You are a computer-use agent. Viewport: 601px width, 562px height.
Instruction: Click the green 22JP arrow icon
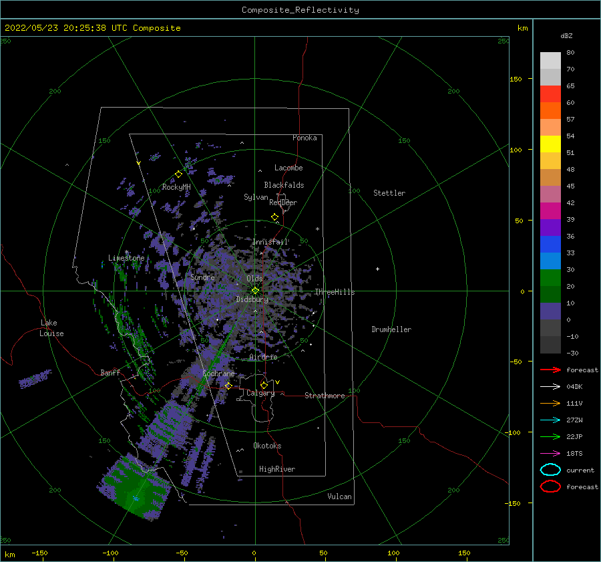pyautogui.click(x=550, y=436)
